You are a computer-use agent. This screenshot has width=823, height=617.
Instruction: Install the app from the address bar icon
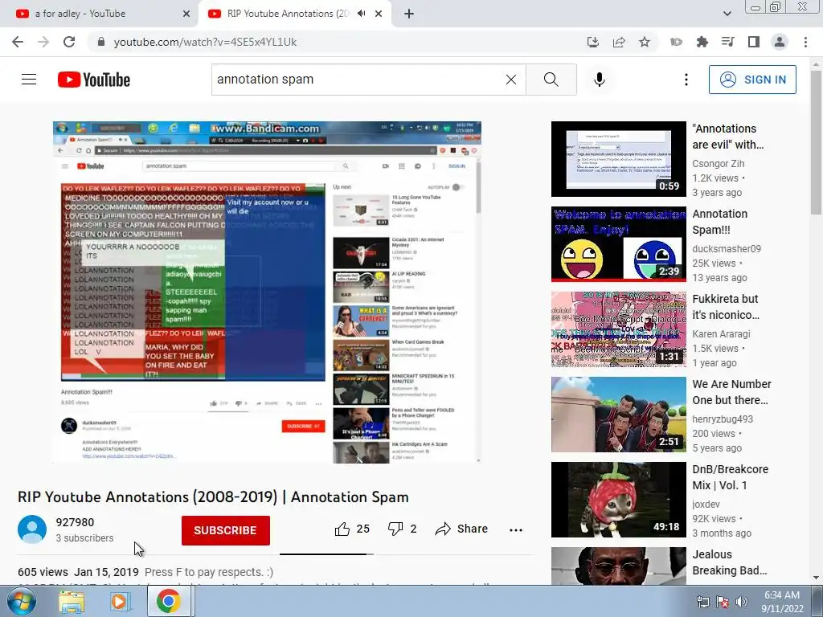point(593,42)
